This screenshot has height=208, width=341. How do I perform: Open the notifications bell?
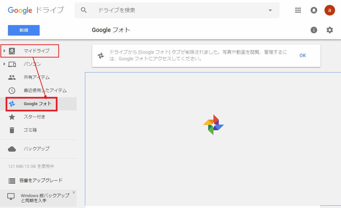coord(314,10)
